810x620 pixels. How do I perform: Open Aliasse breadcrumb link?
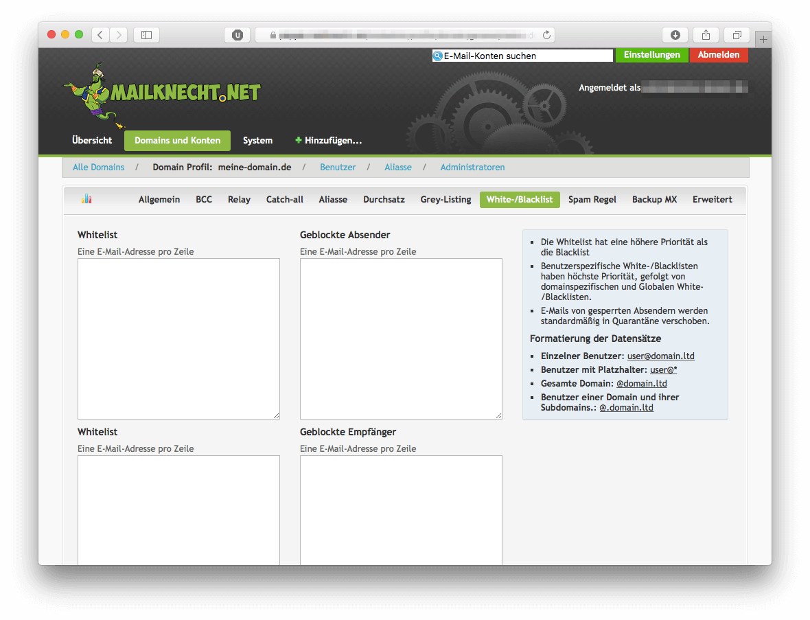click(x=398, y=167)
